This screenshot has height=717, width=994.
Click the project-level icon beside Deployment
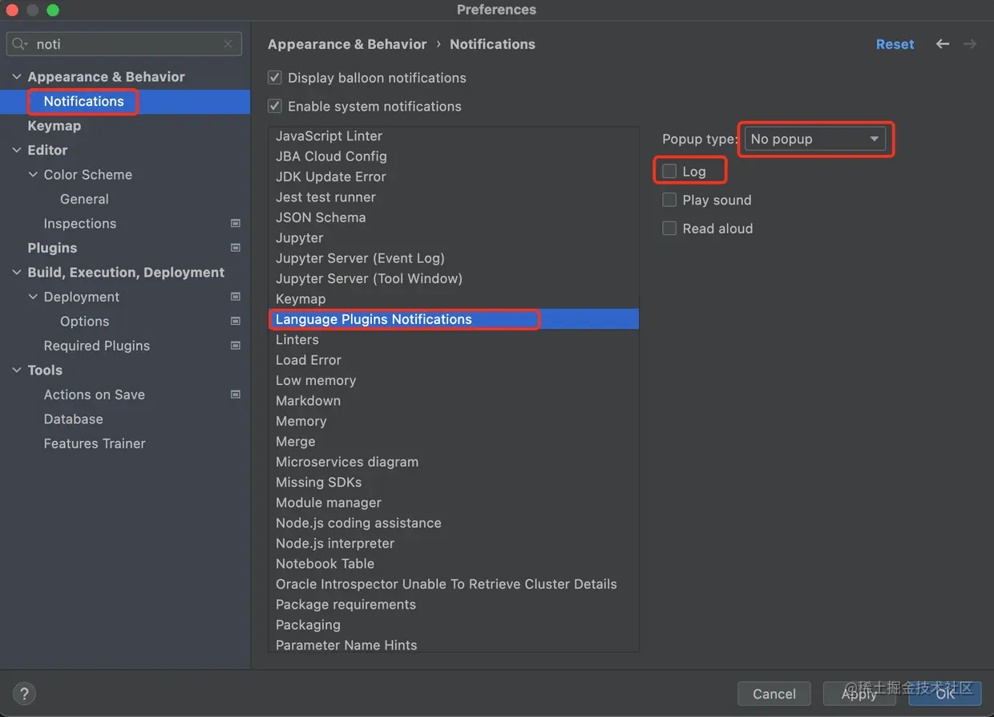click(x=236, y=297)
